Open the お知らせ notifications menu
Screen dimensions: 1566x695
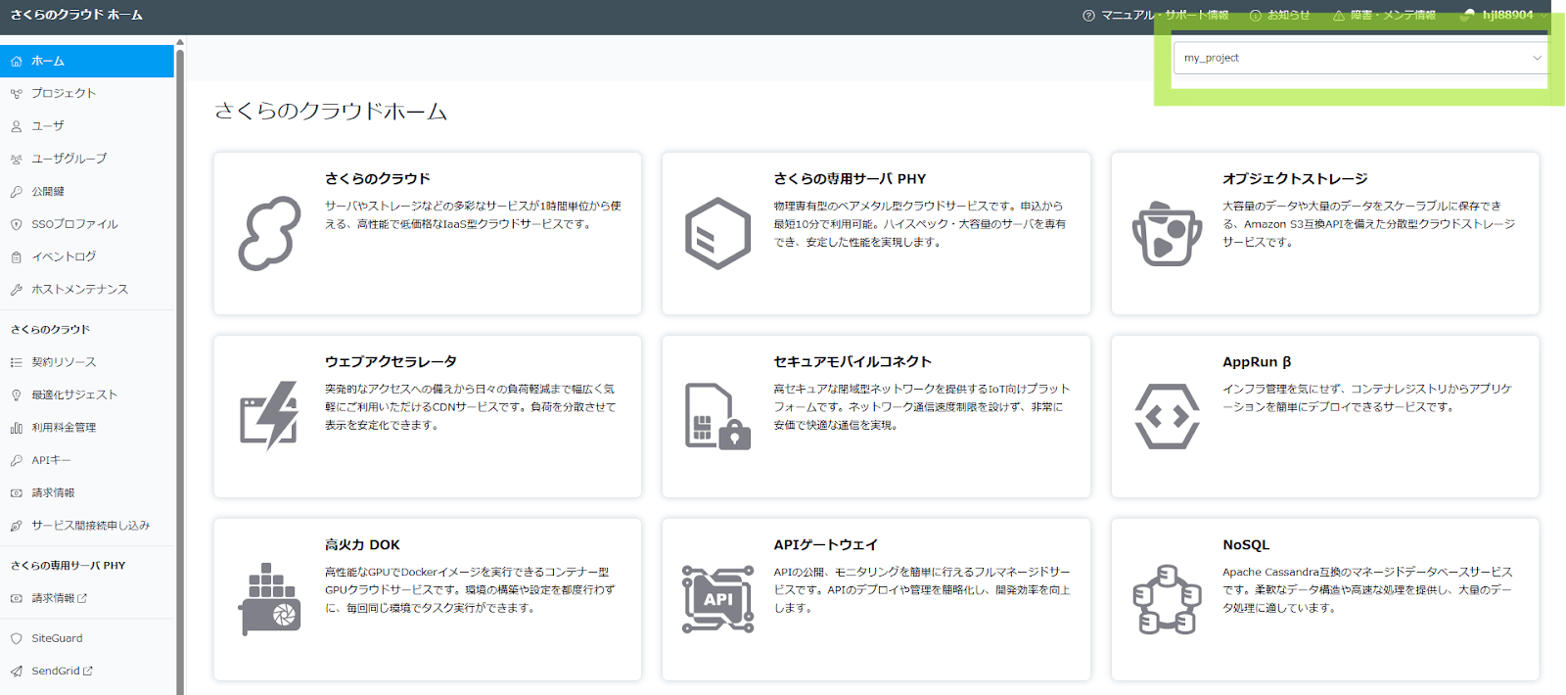1279,15
